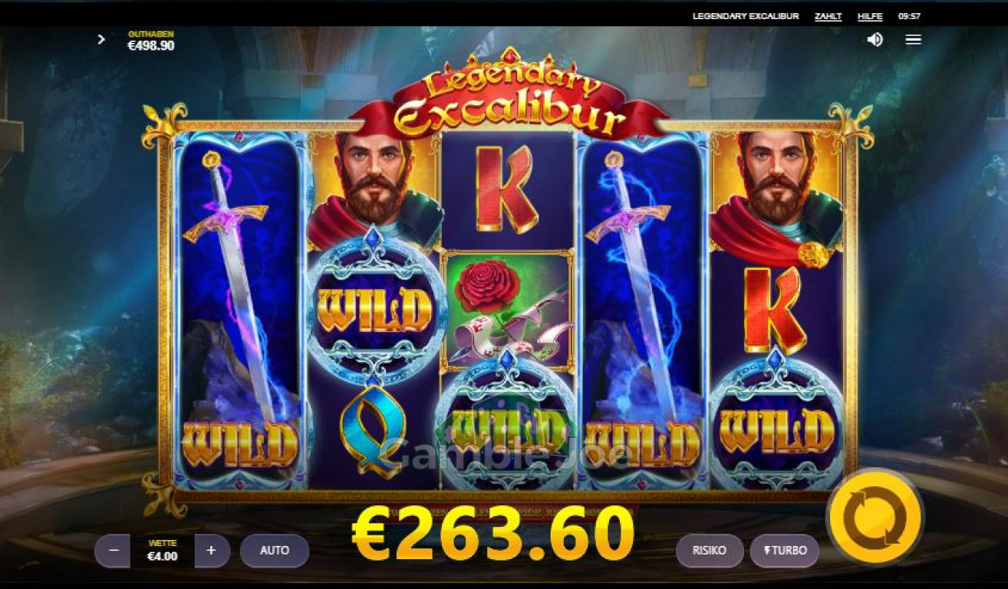Click the red K symbol on third reel

pos(506,188)
